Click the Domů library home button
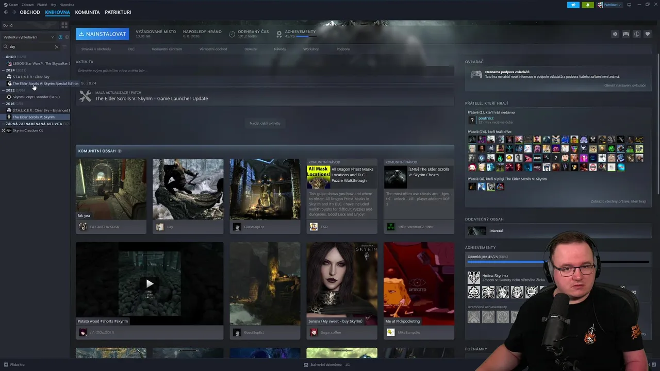 pos(31,25)
